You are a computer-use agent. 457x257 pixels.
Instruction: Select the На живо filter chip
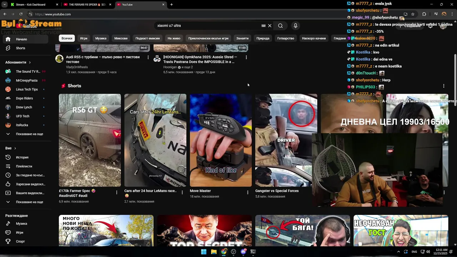pos(174,38)
